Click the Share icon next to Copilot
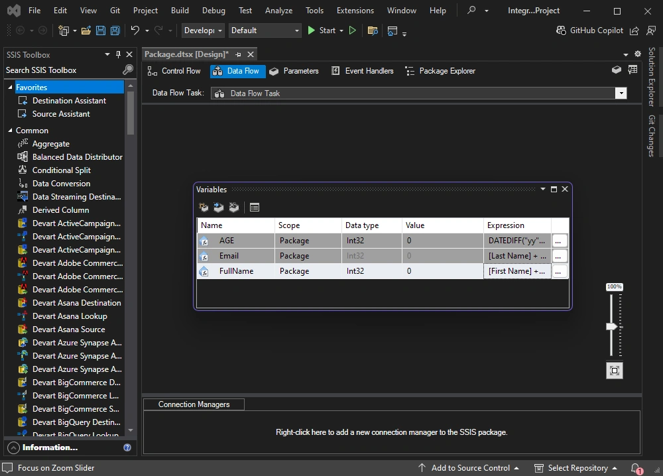663x476 pixels. [x=634, y=31]
